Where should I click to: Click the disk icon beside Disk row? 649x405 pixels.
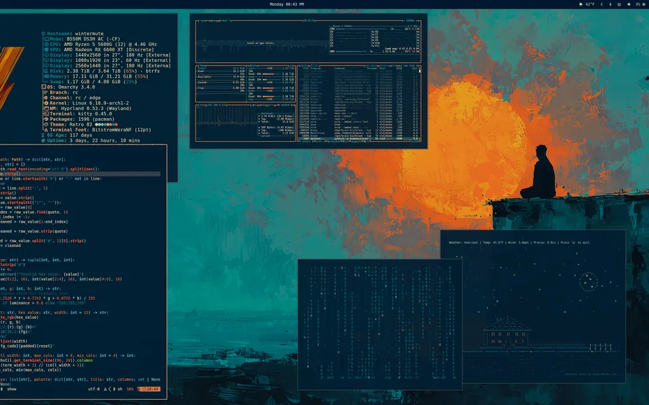[47, 71]
